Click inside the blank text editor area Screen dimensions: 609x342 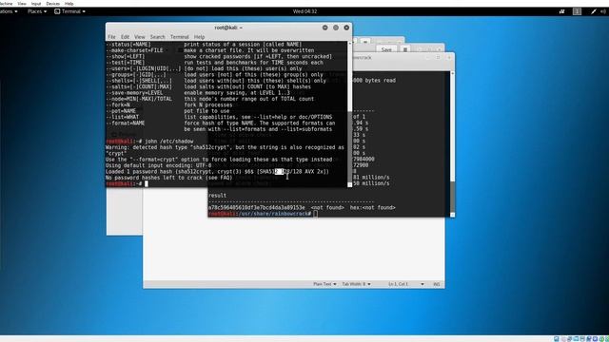pyautogui.click(x=294, y=248)
